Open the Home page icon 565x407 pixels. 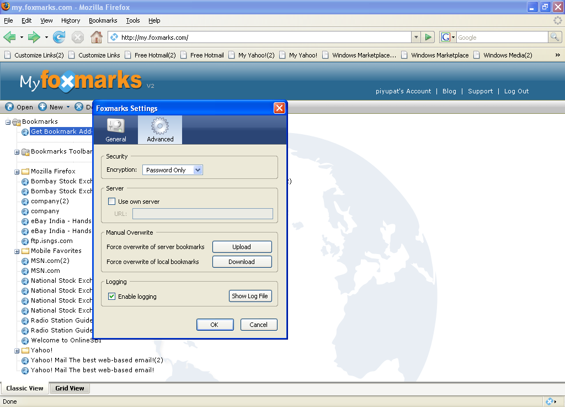pyautogui.click(x=96, y=37)
